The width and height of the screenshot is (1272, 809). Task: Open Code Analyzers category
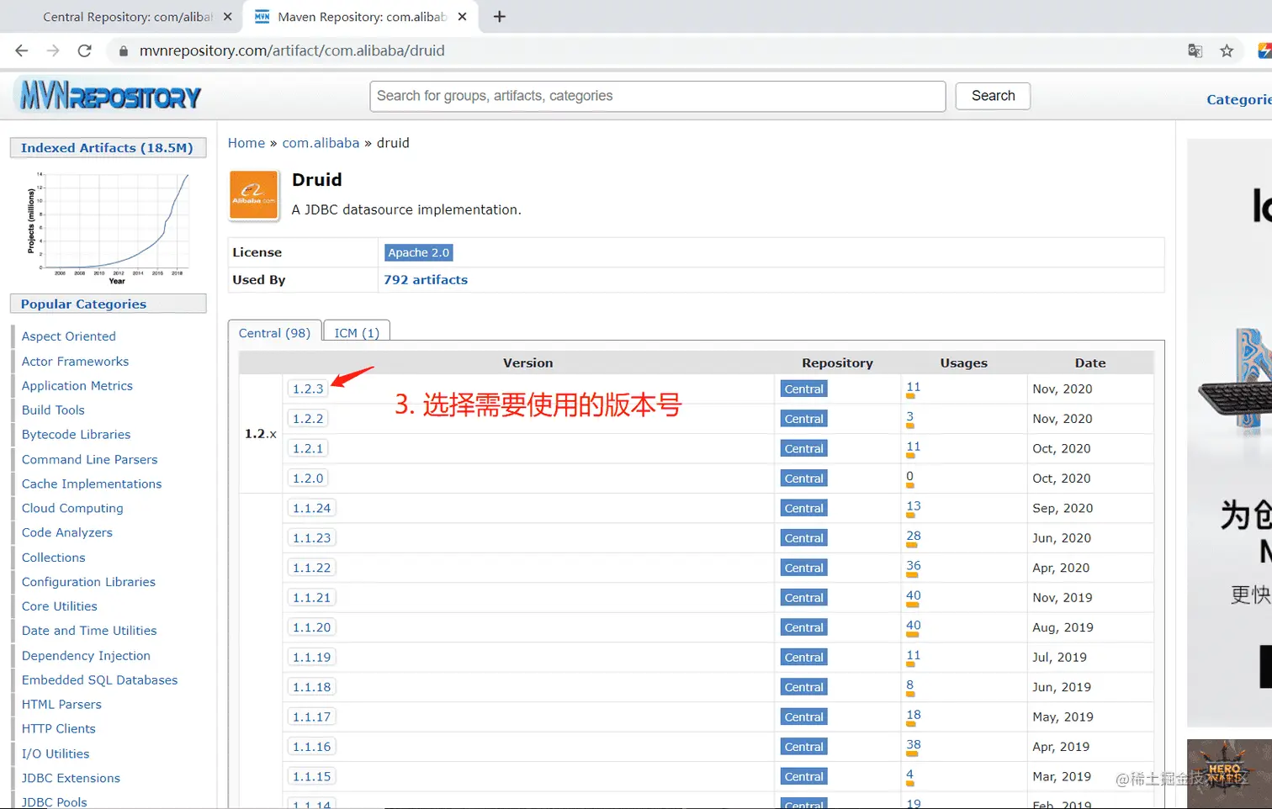[x=66, y=533]
